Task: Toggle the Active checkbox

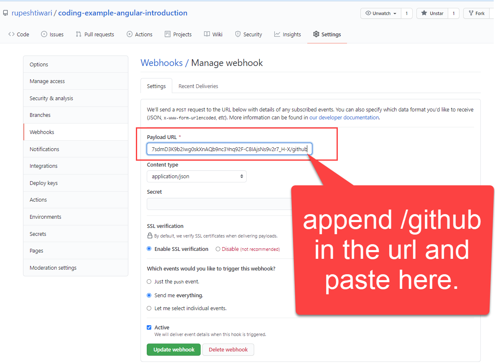Action: 149,327
